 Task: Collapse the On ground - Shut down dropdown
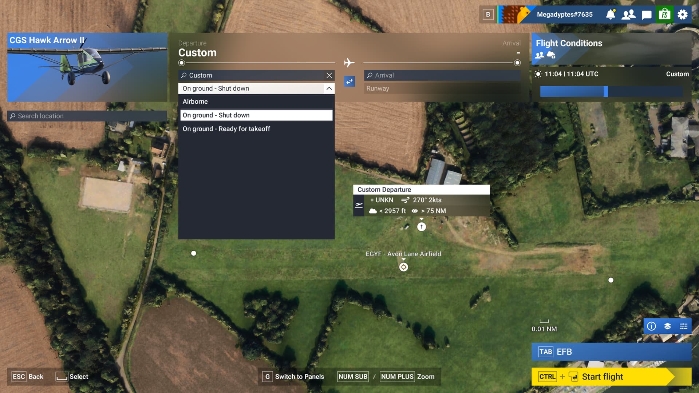(329, 88)
